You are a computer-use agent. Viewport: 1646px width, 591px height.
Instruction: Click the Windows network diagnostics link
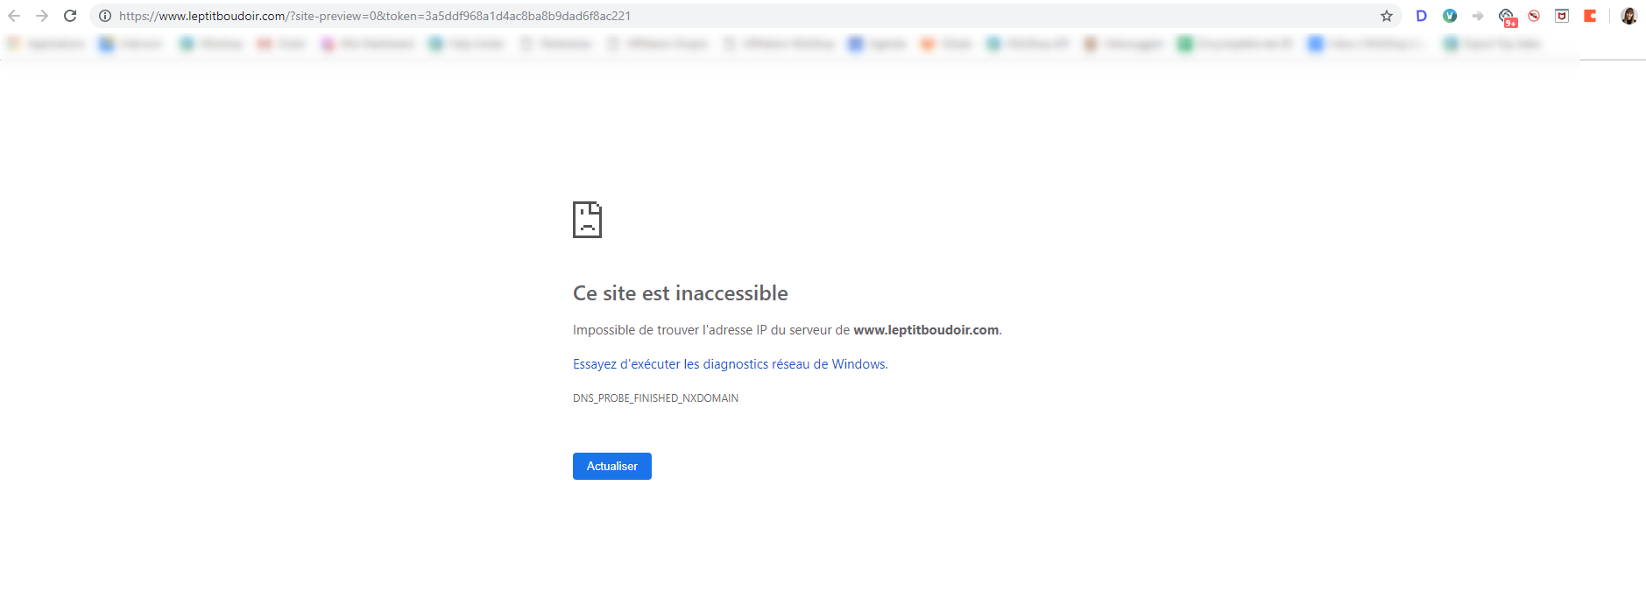pyautogui.click(x=730, y=364)
